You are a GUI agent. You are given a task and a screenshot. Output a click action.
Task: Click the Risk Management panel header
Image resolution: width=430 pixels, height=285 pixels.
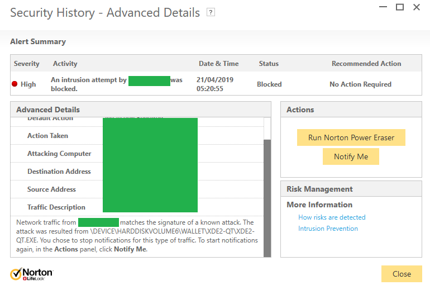click(351, 189)
